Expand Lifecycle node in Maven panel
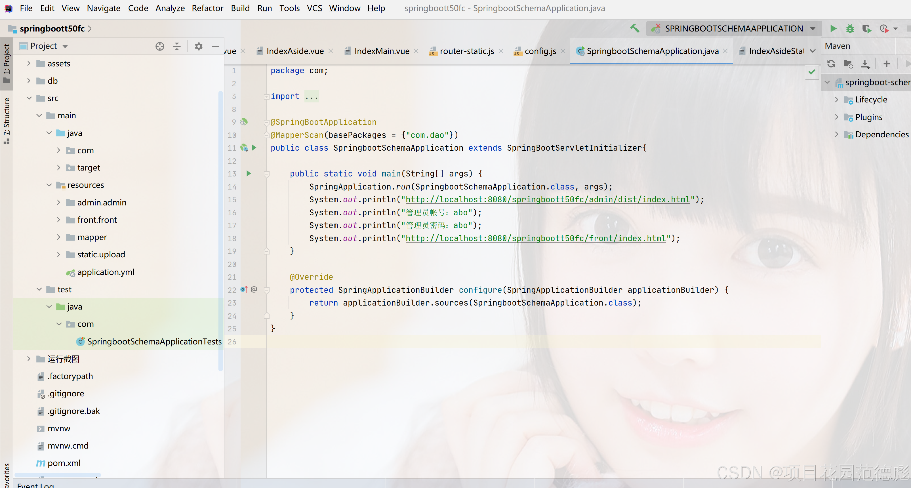 click(x=836, y=100)
